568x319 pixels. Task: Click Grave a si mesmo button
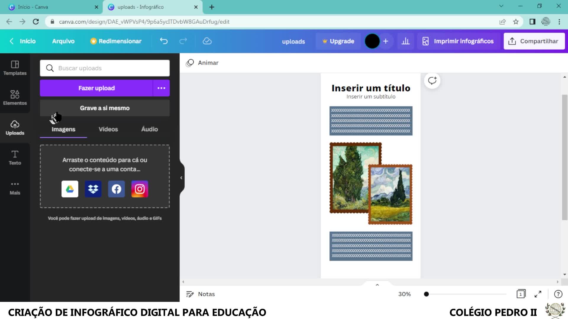(105, 108)
